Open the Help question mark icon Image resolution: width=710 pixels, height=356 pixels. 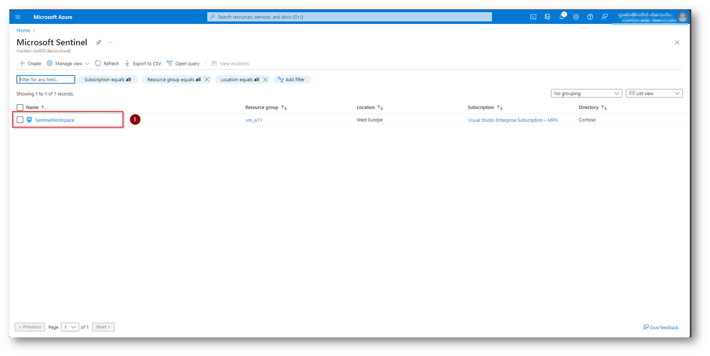tap(590, 17)
